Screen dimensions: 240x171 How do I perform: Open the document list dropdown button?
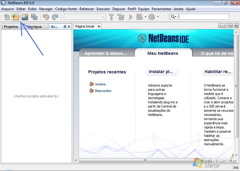pos(230,26)
